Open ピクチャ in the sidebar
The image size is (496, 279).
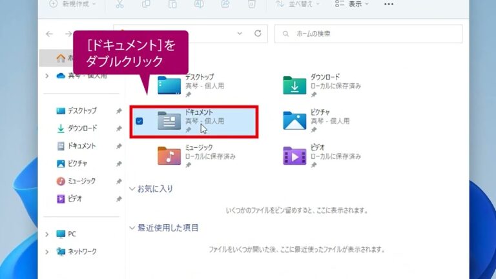click(x=77, y=163)
